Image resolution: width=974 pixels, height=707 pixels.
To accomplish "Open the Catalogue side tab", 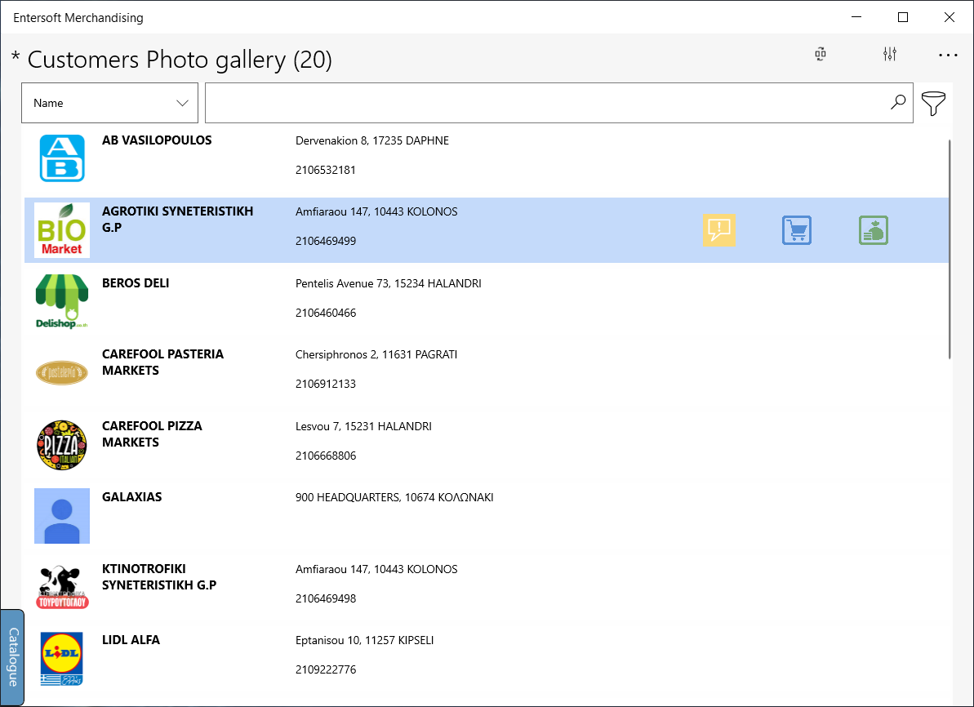I will [12, 656].
